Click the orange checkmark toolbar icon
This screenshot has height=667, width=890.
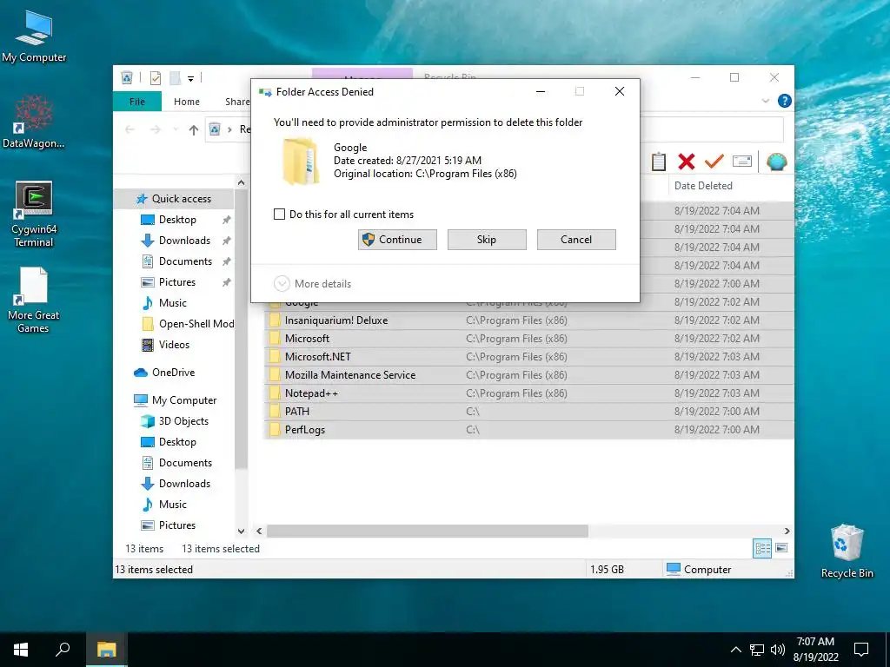pos(714,162)
